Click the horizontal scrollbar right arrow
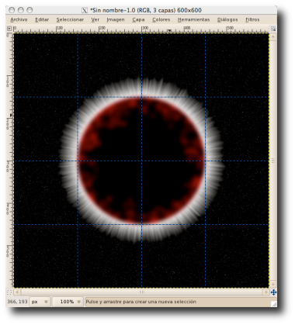 (266, 292)
